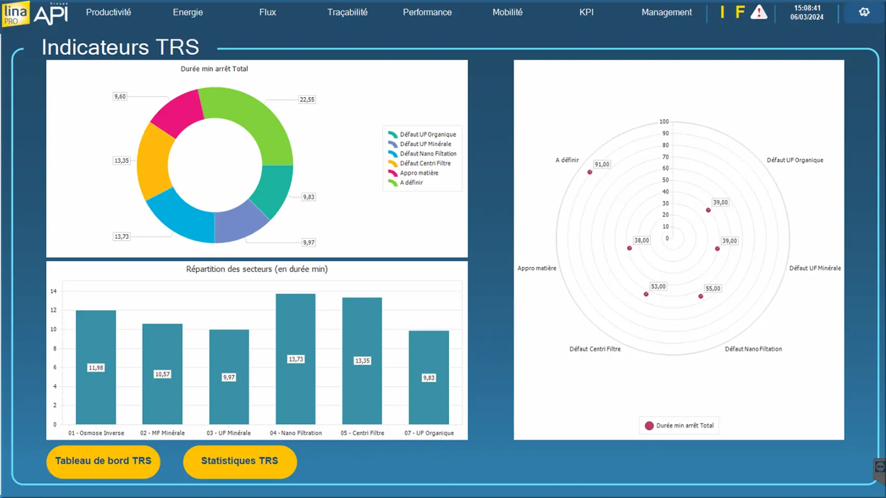Click the 91,00 A définir radar point
Screen dimensions: 886x498
pyautogui.click(x=590, y=172)
